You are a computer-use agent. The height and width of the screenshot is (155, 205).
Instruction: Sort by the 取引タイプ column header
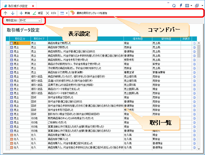[39, 39]
